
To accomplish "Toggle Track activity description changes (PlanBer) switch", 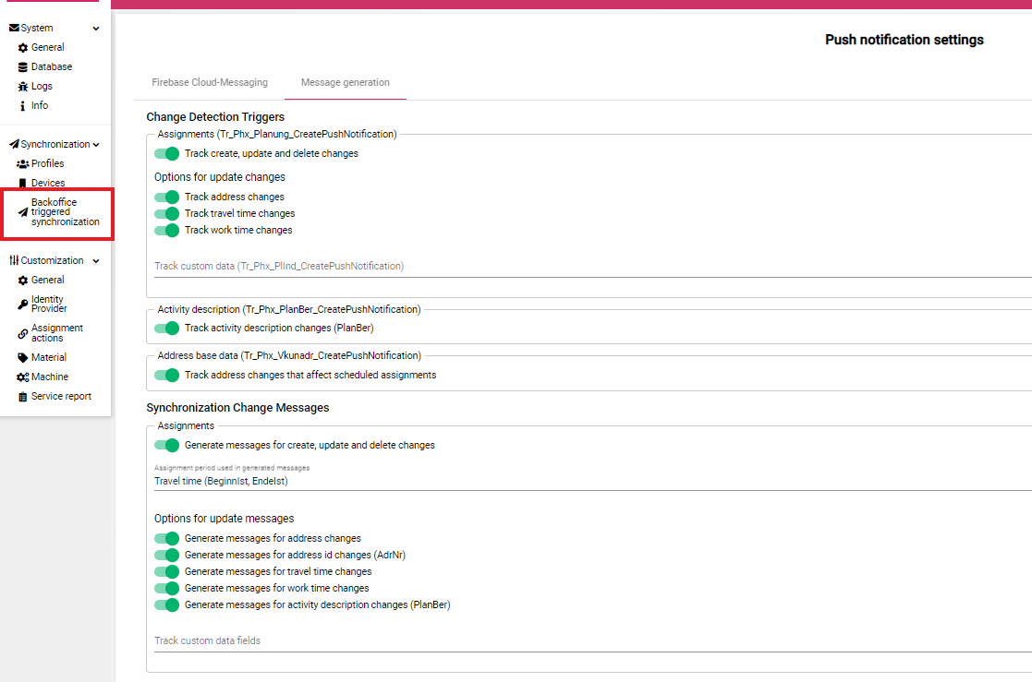I will [166, 328].
